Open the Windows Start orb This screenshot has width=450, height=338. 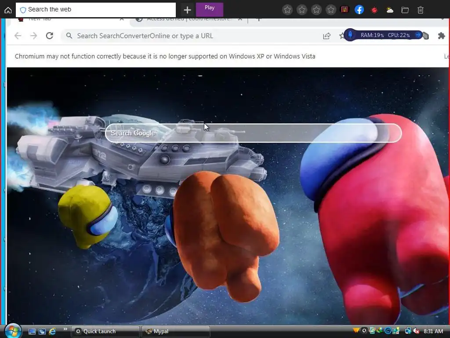tap(13, 331)
